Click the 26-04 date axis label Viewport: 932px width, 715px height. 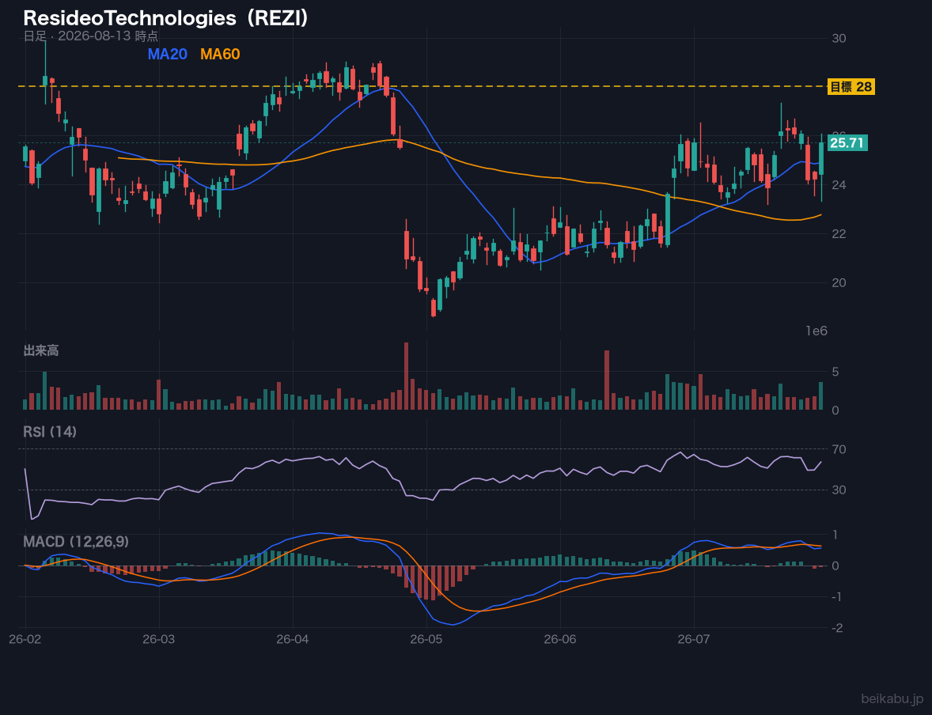tap(293, 640)
